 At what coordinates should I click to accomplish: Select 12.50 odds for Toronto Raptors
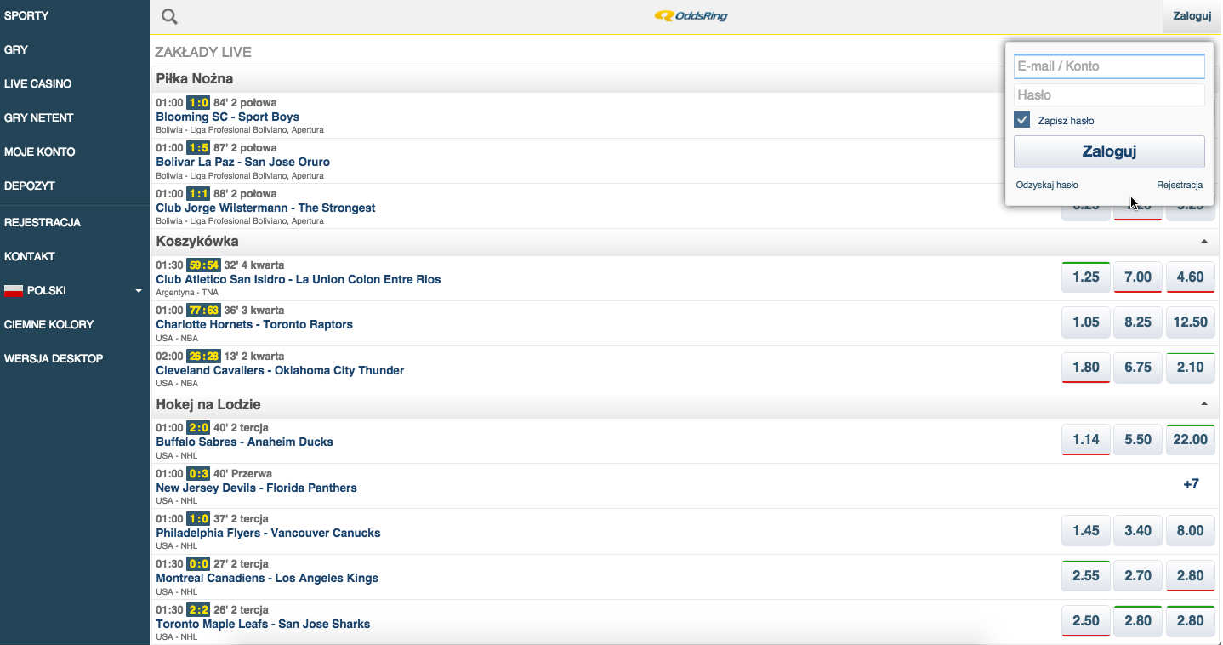coord(1190,322)
